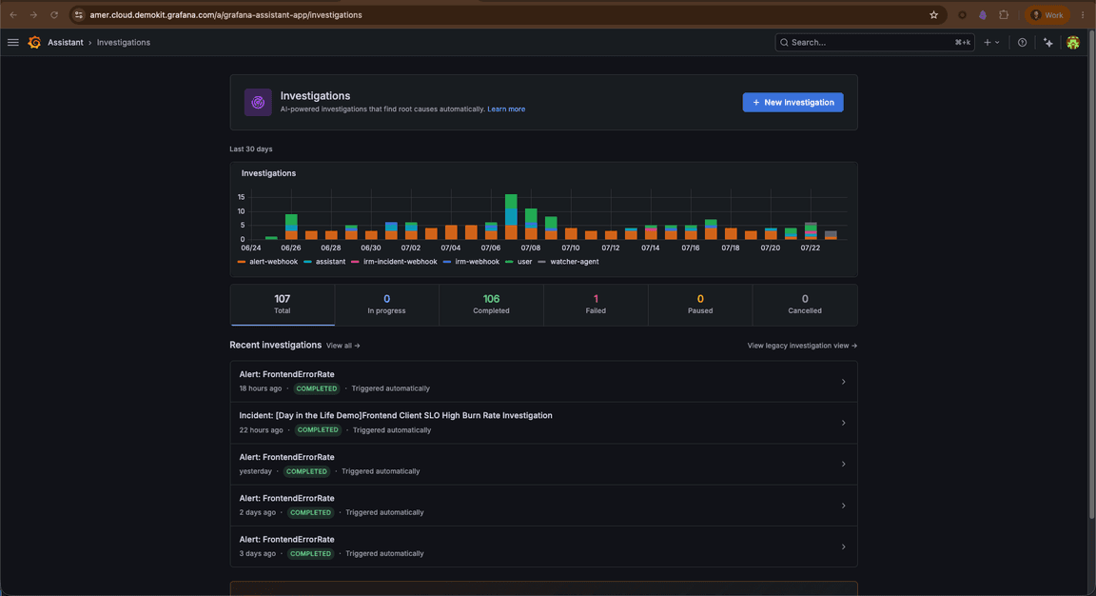Click the Investigations purple header icon
Image resolution: width=1096 pixels, height=596 pixels.
click(x=258, y=102)
